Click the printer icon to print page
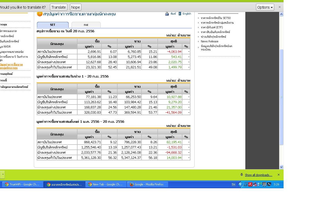Screen dimensions: 333x208 click(167, 14)
